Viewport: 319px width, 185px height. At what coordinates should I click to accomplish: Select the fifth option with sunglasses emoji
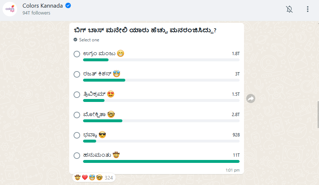77,135
